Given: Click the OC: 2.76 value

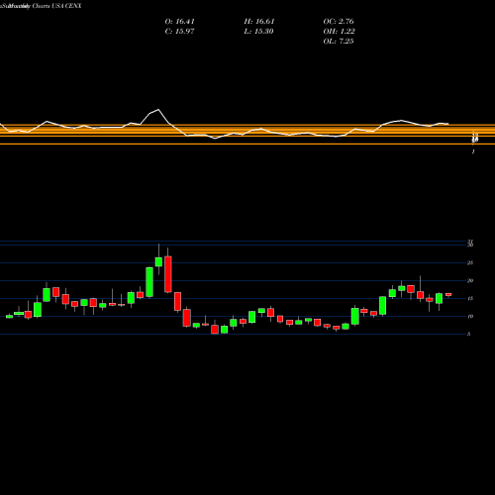Looking at the screenshot, I should [x=339, y=22].
